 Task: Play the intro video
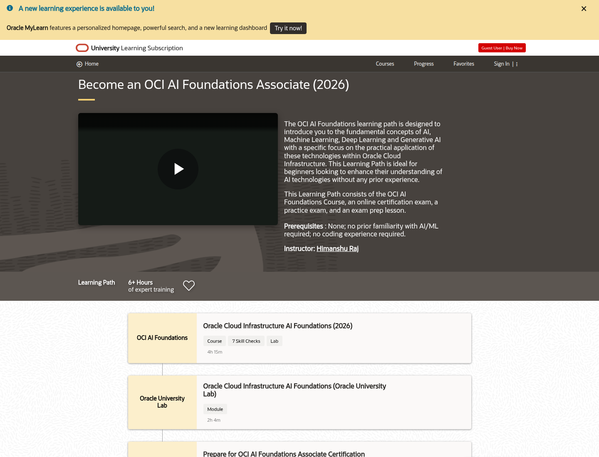[x=178, y=169]
